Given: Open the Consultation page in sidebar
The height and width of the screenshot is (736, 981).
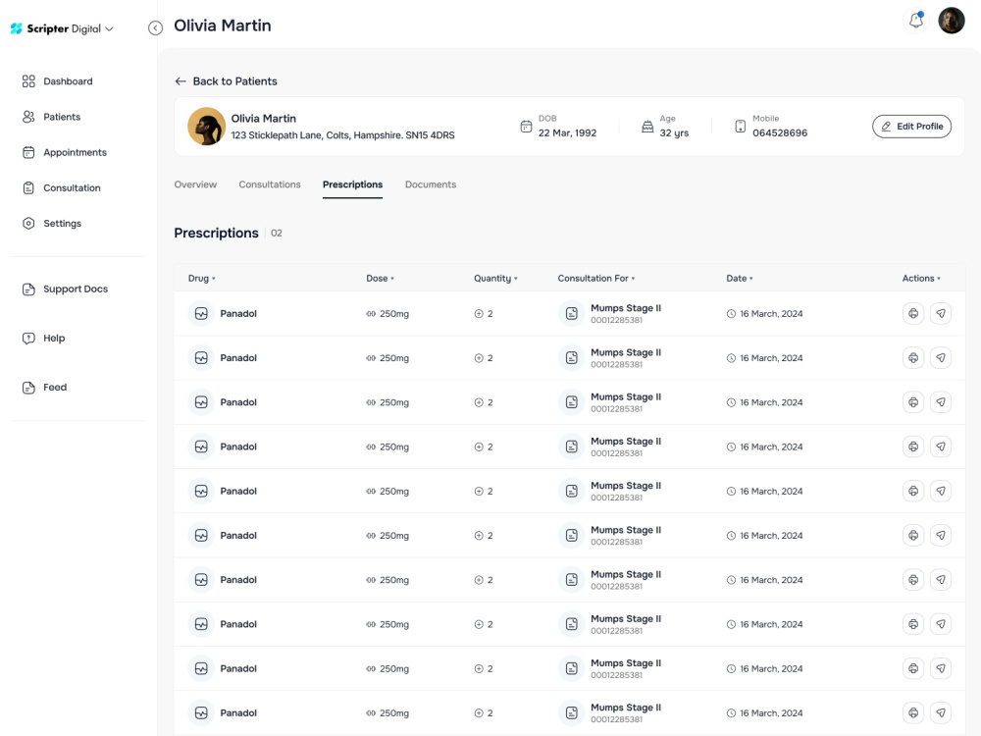Looking at the screenshot, I should 61,187.
